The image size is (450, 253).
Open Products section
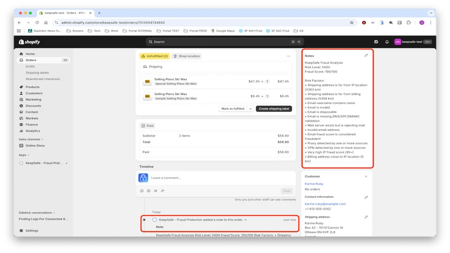pos(32,87)
